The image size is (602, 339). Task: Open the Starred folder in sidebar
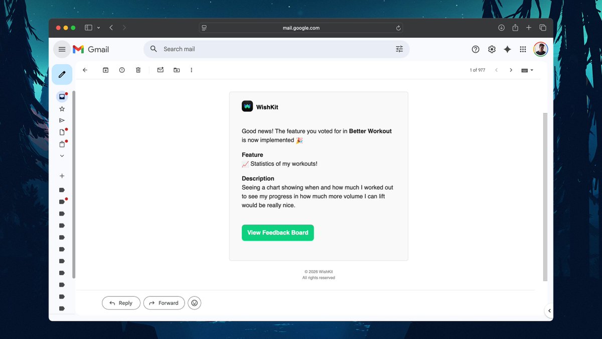click(x=62, y=108)
